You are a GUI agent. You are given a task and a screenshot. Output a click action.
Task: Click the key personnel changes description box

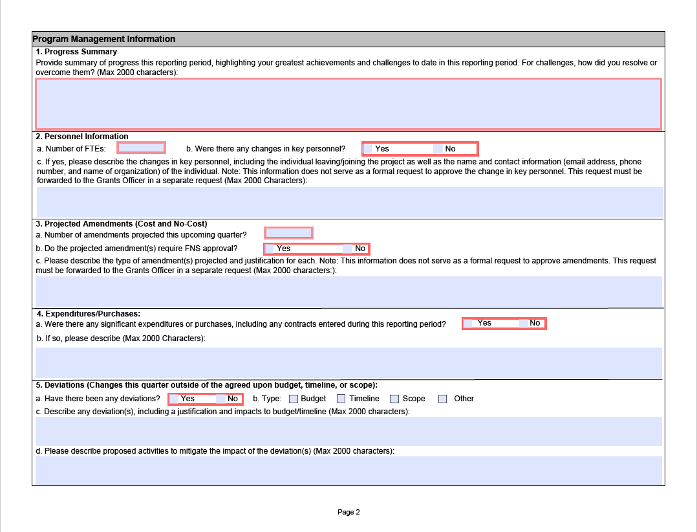click(x=349, y=202)
